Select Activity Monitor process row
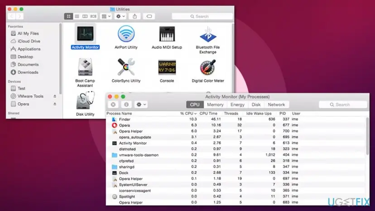375x211 pixels. (x=236, y=143)
